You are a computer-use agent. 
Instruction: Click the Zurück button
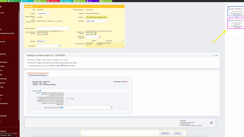click(177, 133)
